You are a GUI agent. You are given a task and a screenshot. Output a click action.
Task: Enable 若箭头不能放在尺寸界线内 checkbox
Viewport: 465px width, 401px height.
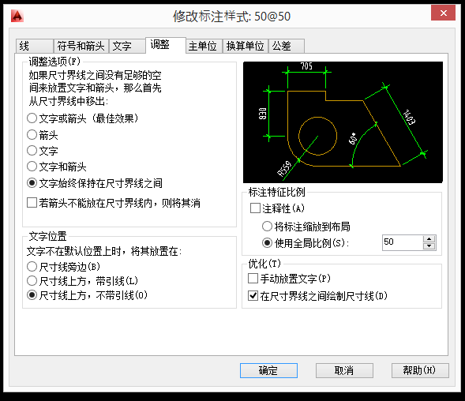[x=114, y=203]
